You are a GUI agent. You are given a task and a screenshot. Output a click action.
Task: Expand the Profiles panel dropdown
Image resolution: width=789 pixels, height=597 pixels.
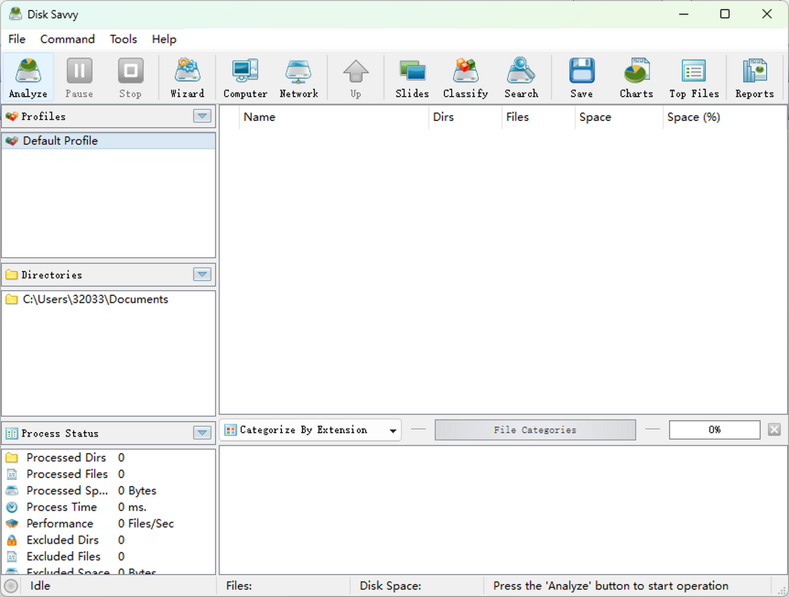click(202, 116)
